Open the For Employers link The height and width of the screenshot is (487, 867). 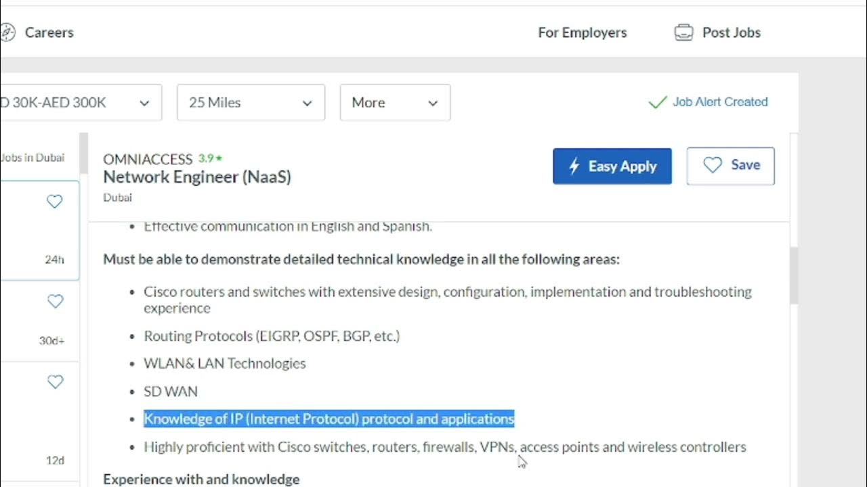583,32
